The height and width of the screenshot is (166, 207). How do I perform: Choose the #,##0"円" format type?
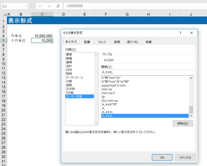pos(110,104)
